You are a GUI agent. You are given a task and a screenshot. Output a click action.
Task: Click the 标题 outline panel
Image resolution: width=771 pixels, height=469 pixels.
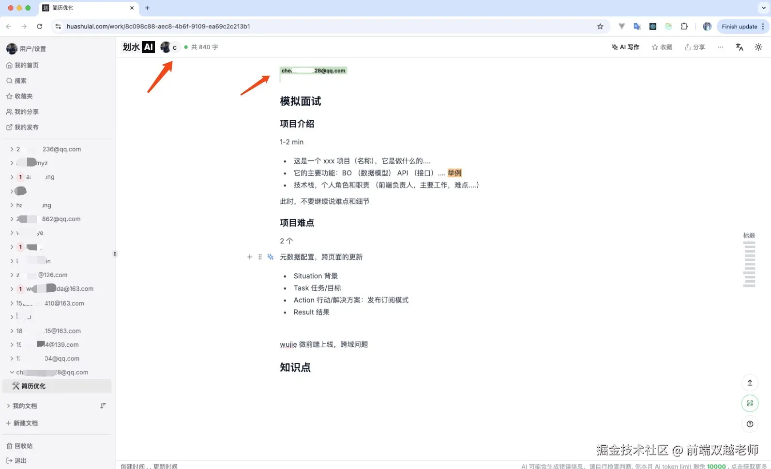point(749,260)
